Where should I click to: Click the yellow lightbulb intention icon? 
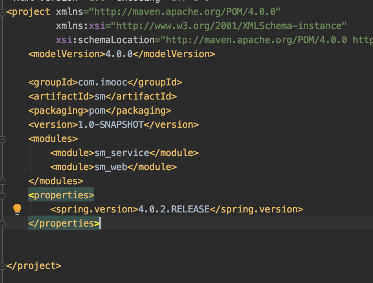coord(17,209)
